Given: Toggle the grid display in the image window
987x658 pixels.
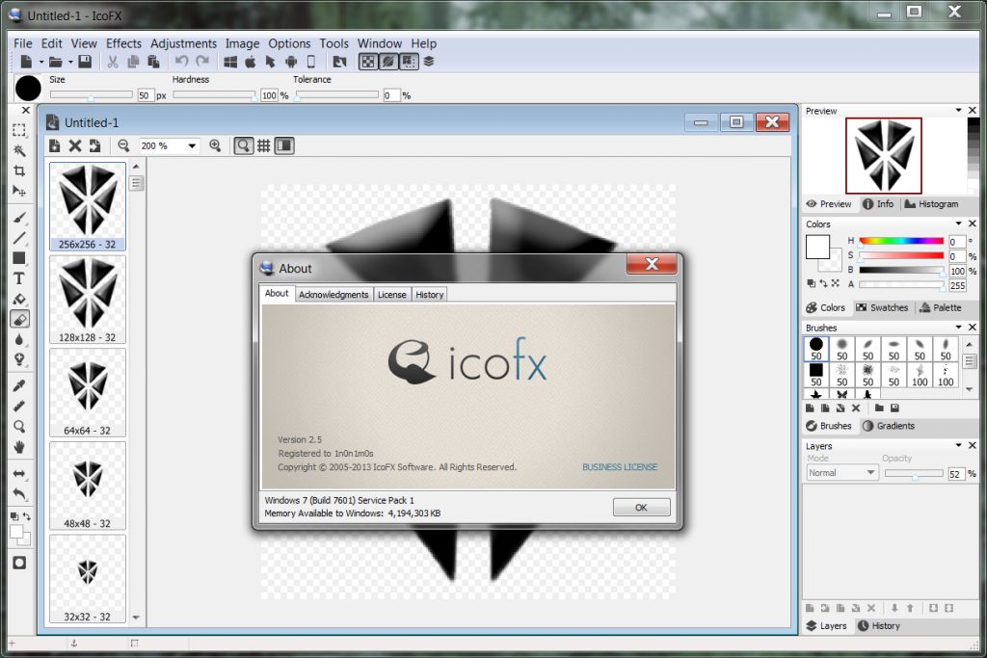Looking at the screenshot, I should click(262, 145).
